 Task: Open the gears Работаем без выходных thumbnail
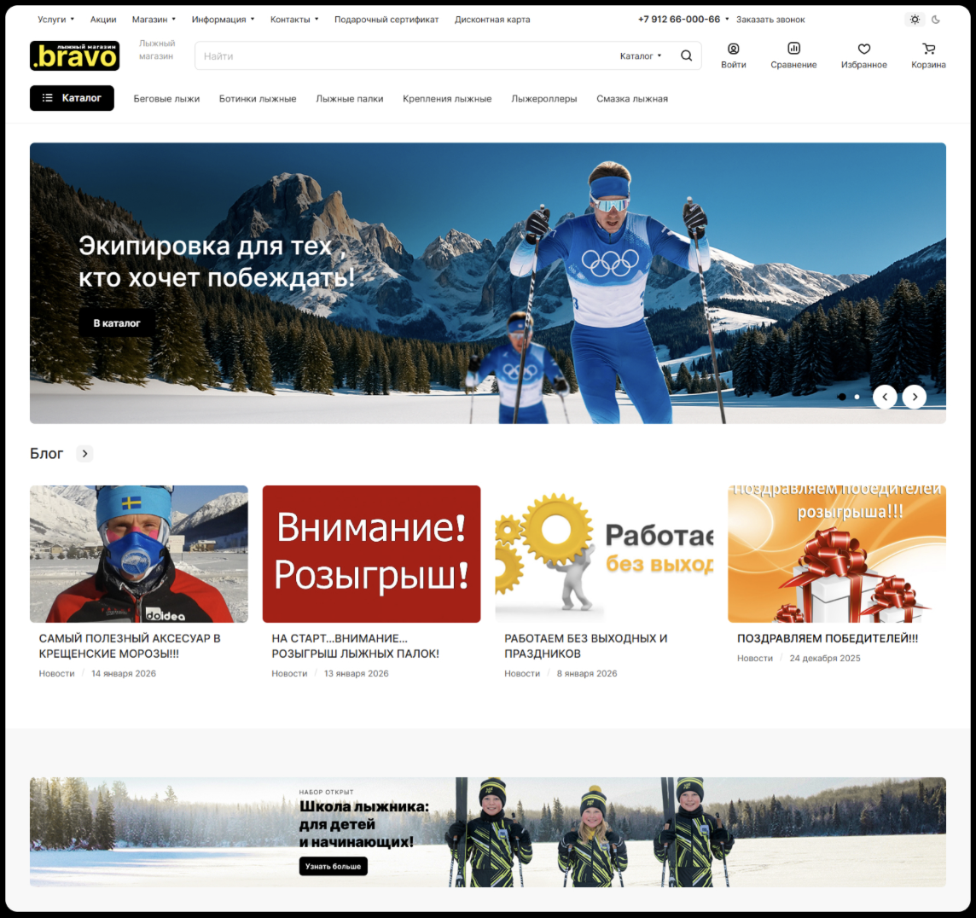pyautogui.click(x=604, y=554)
